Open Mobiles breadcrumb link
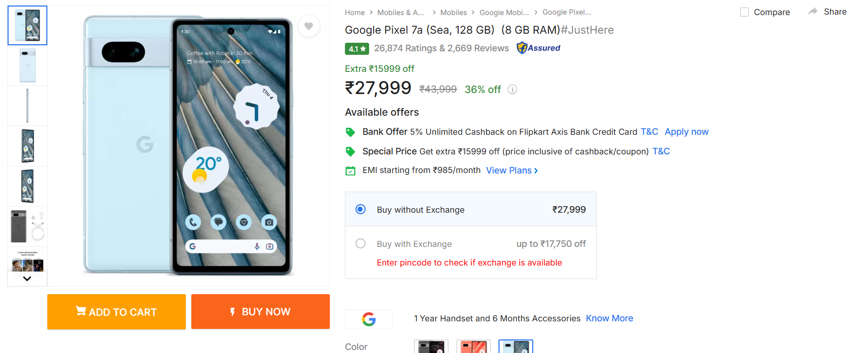Image resolution: width=853 pixels, height=353 pixels. pos(453,13)
